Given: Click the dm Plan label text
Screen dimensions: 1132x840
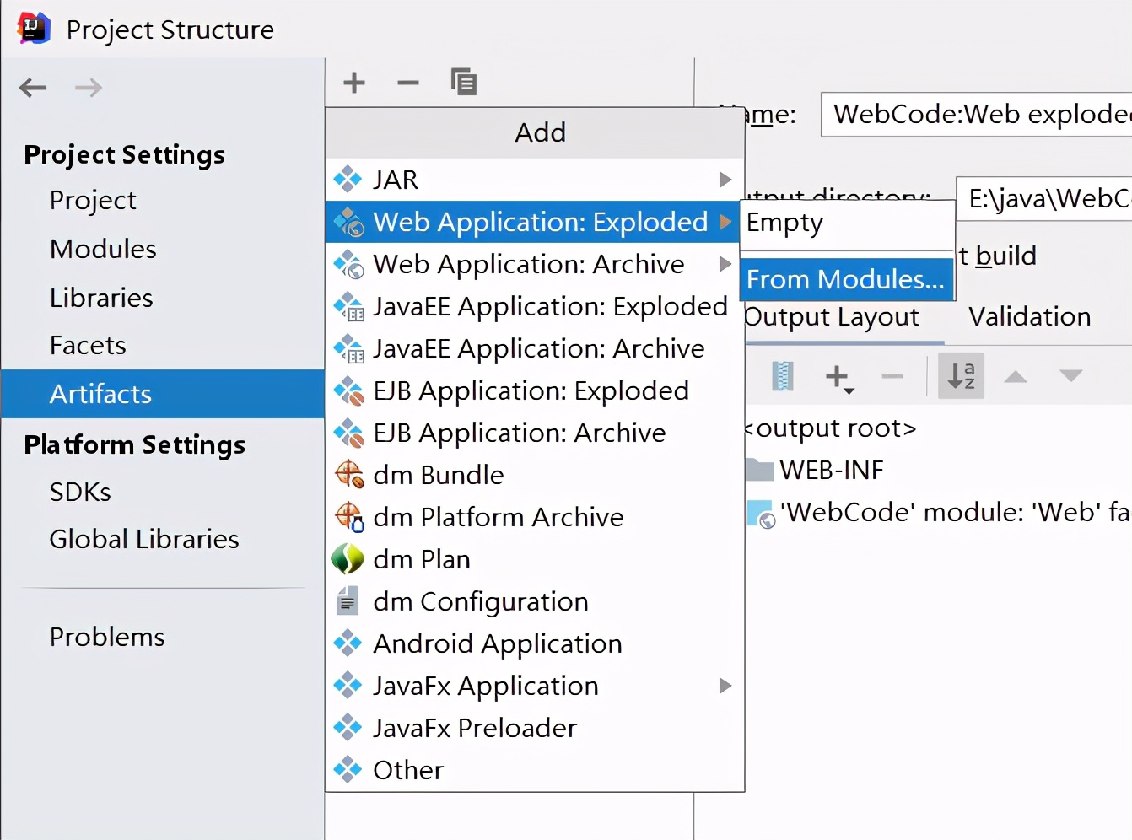Looking at the screenshot, I should 422,559.
